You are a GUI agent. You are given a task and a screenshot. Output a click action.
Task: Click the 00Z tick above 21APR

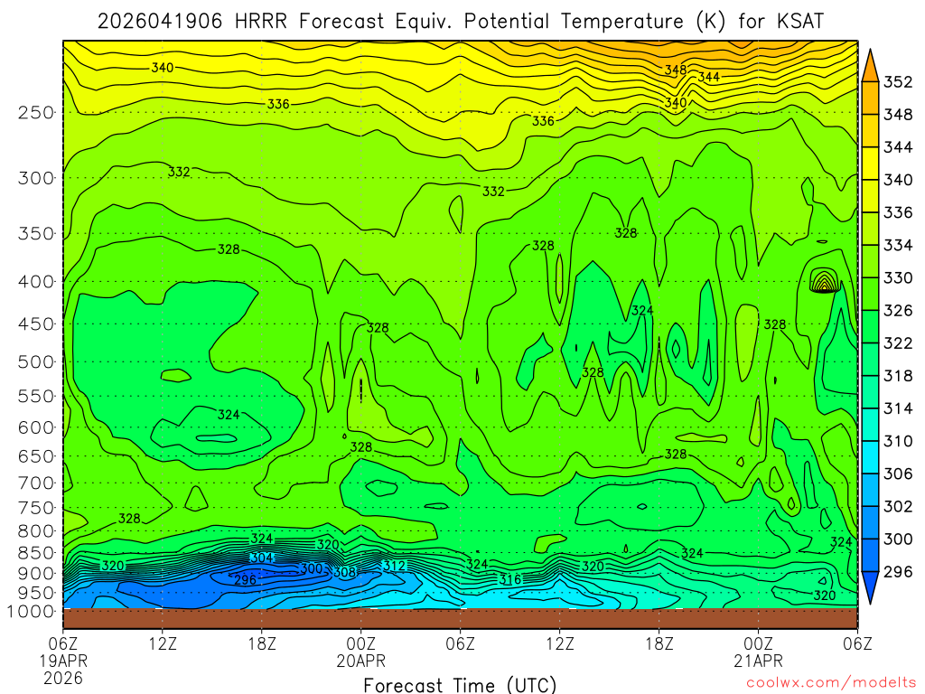(758, 642)
